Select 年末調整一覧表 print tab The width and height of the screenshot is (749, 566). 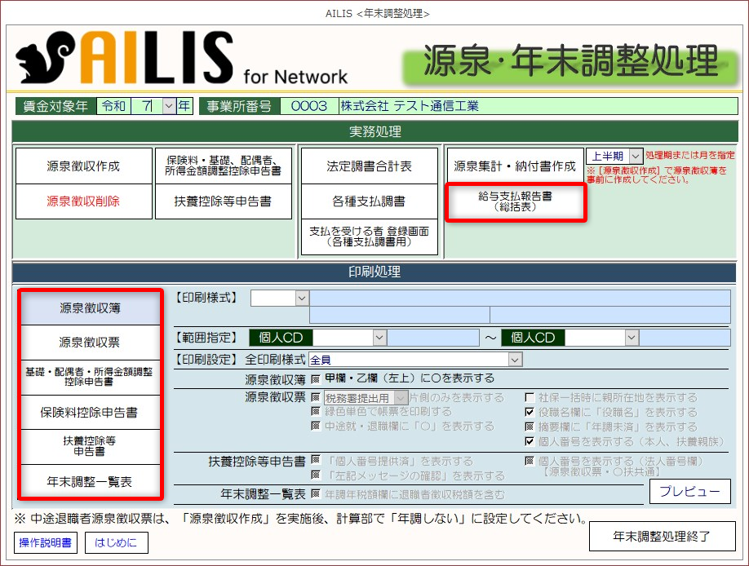pos(91,482)
